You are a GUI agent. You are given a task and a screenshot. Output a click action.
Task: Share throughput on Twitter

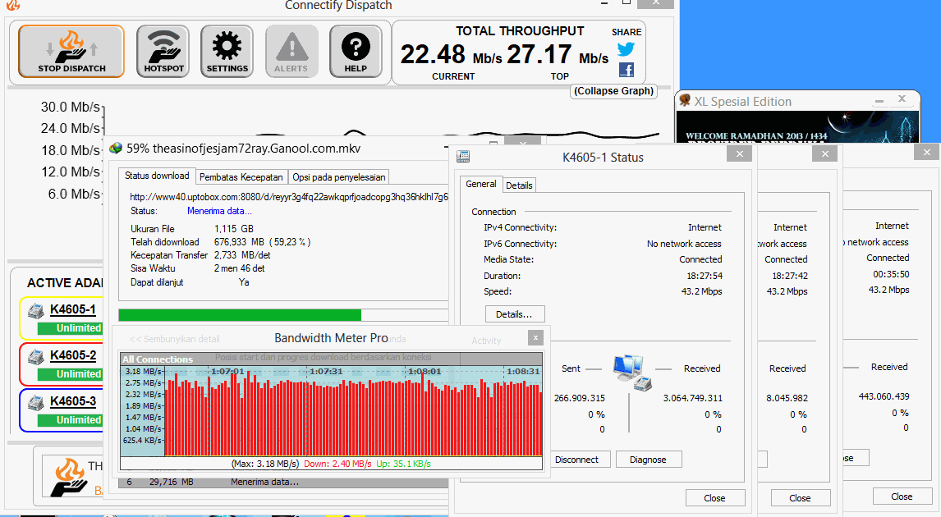[626, 48]
